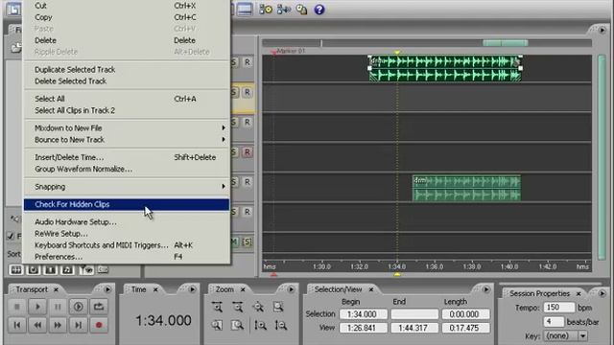Click Zoom In Vertically icon
The height and width of the screenshot is (345, 614).
pos(260,325)
